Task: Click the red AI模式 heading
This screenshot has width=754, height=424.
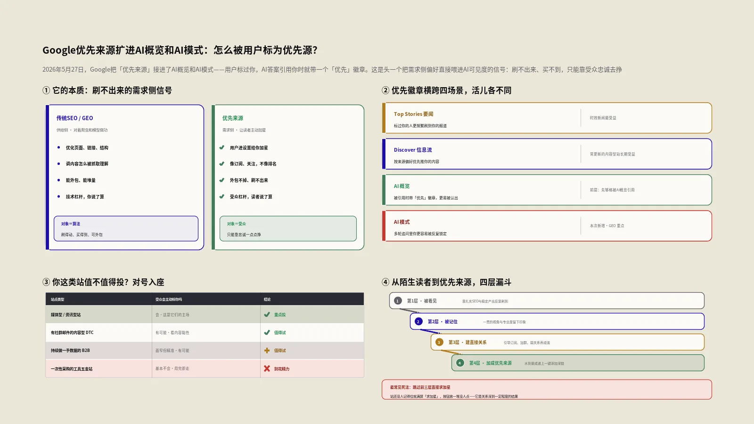Action: 402,222
